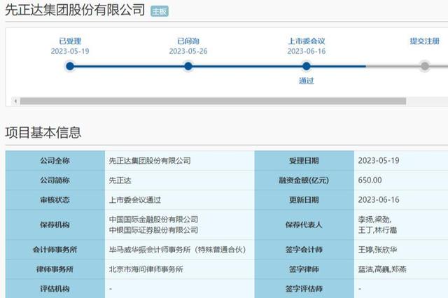Click the representatives 王丁,林行嵩

coord(377,230)
